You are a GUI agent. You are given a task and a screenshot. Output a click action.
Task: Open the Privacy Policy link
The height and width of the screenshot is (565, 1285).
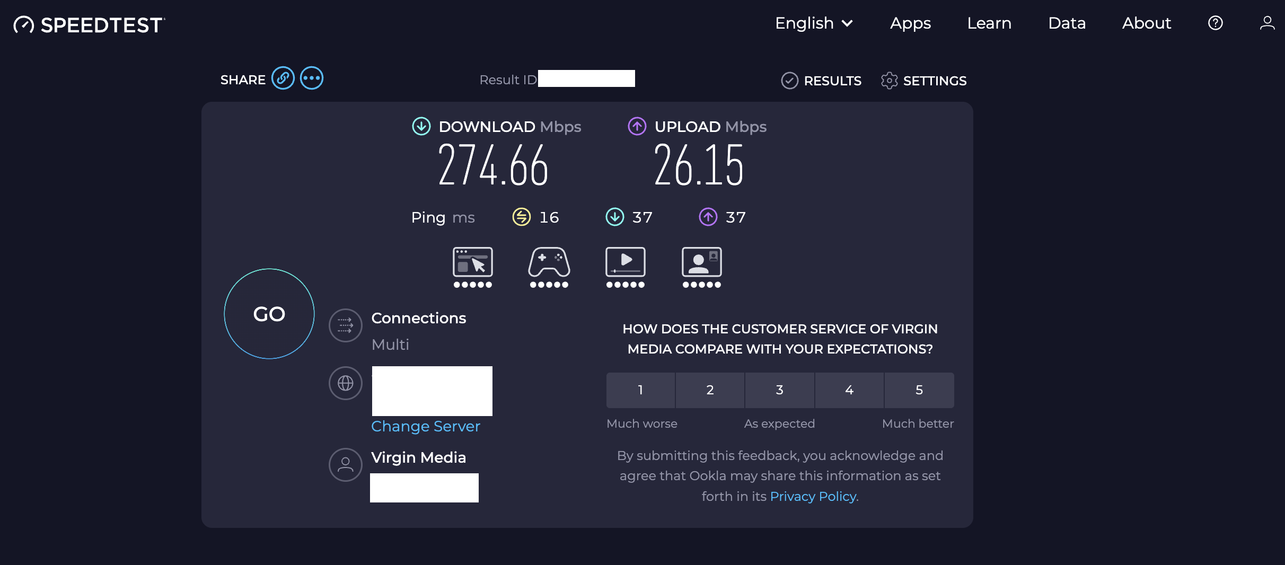click(x=813, y=496)
